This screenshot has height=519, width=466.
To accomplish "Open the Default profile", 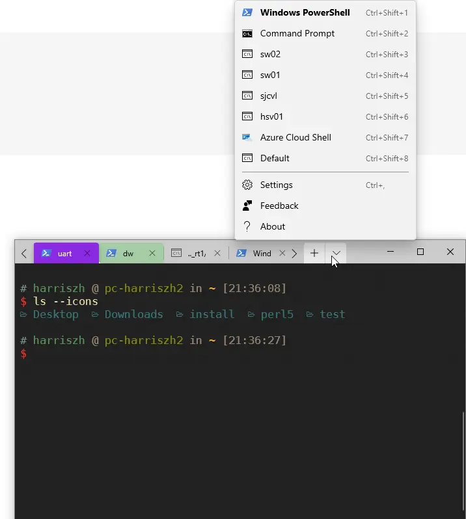I will [325, 159].
